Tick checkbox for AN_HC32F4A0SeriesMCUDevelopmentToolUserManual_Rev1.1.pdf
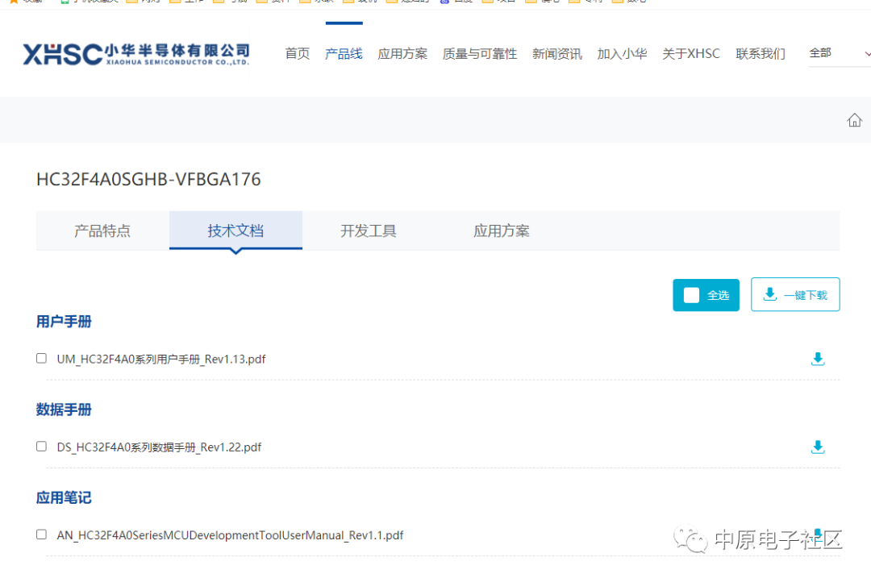Image resolution: width=871 pixels, height=578 pixels. click(42, 534)
